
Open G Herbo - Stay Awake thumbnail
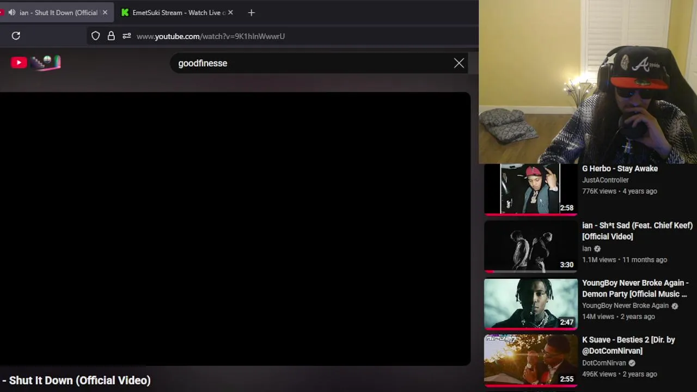[x=531, y=189]
